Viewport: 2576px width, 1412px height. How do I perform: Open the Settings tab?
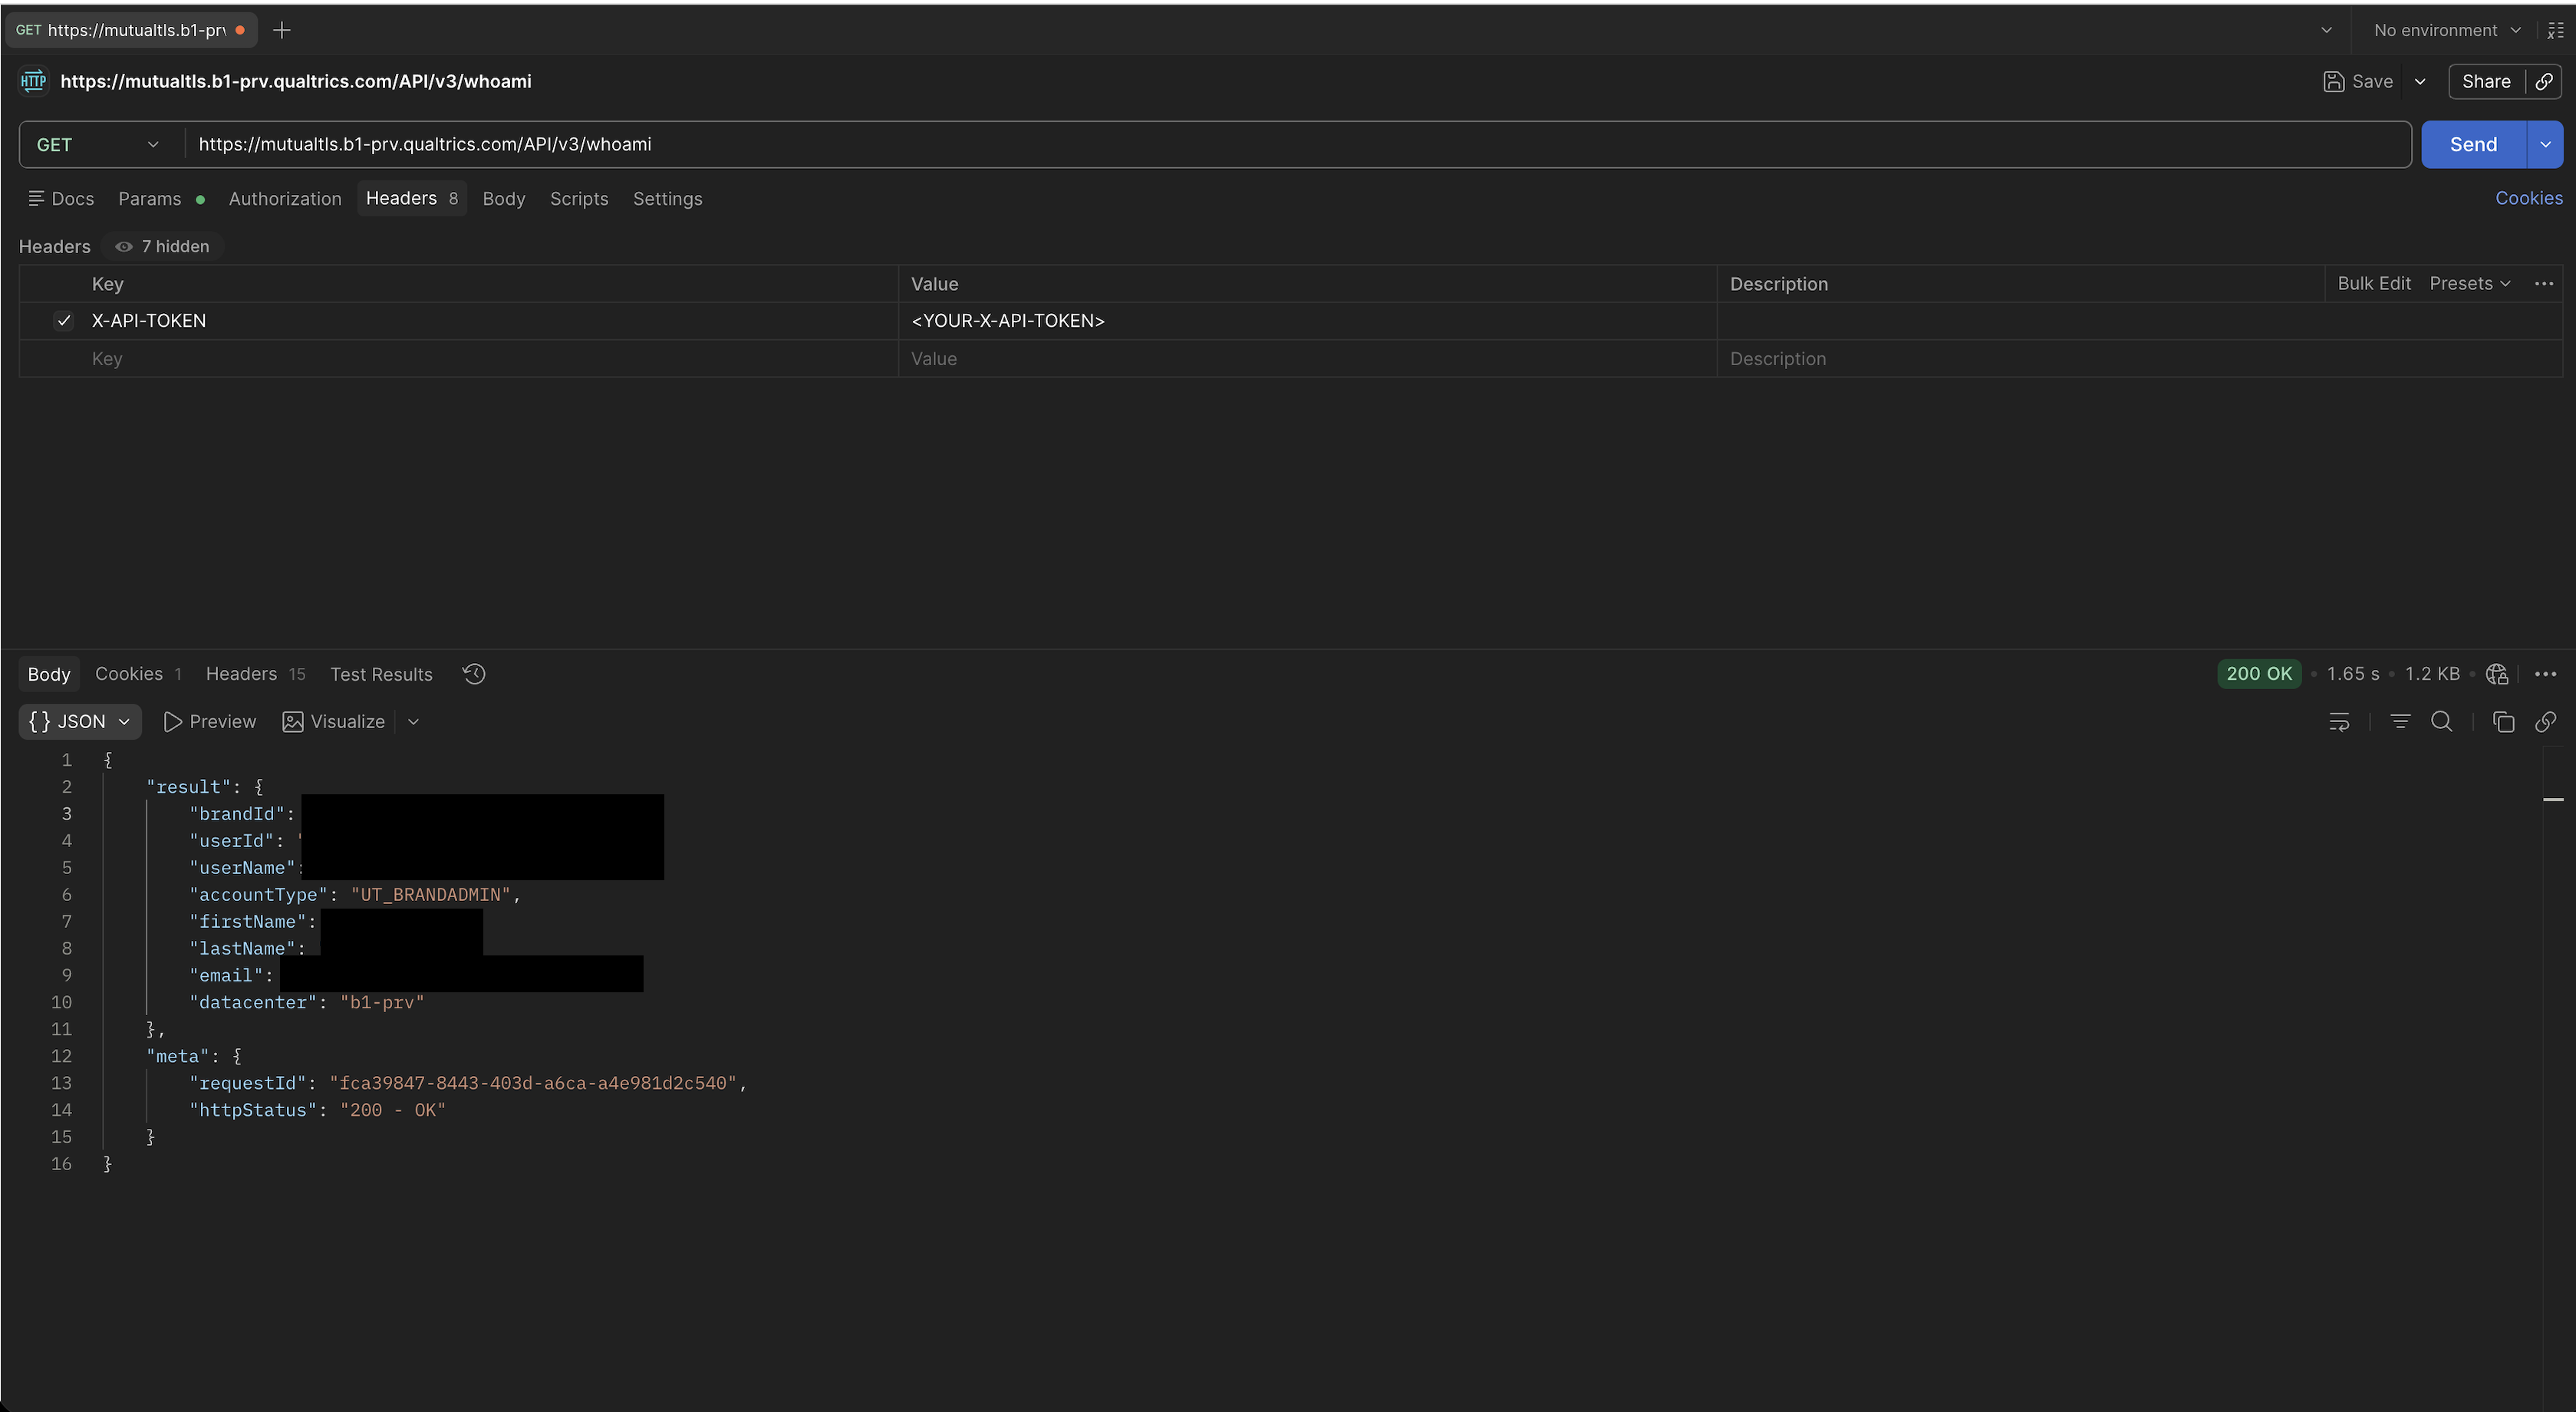tap(668, 199)
